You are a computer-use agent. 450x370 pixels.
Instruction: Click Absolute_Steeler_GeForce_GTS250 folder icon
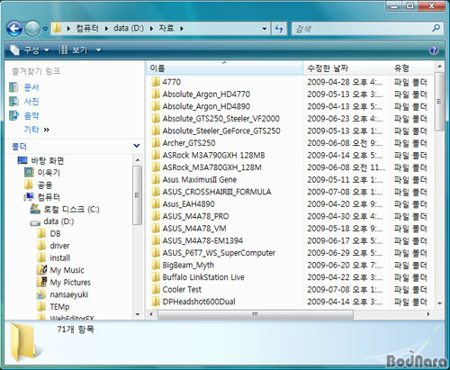pyautogui.click(x=156, y=131)
